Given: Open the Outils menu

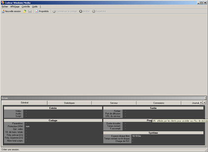Looking at the screenshot, I should (35, 7).
